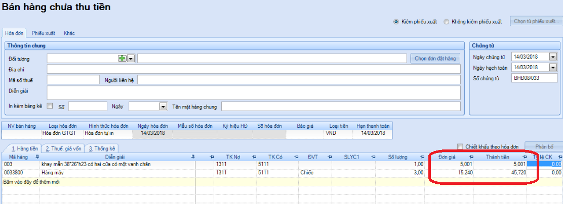Click the pin icon in Thành tiền header
Screen dimensions: 563x204
coord(524,157)
